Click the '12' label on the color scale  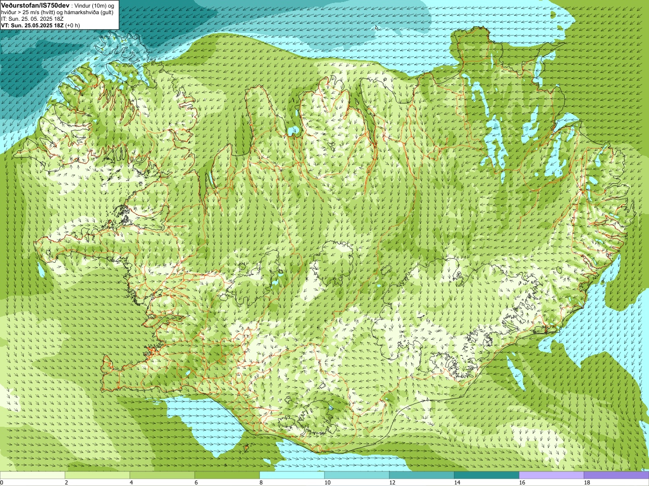click(x=392, y=482)
